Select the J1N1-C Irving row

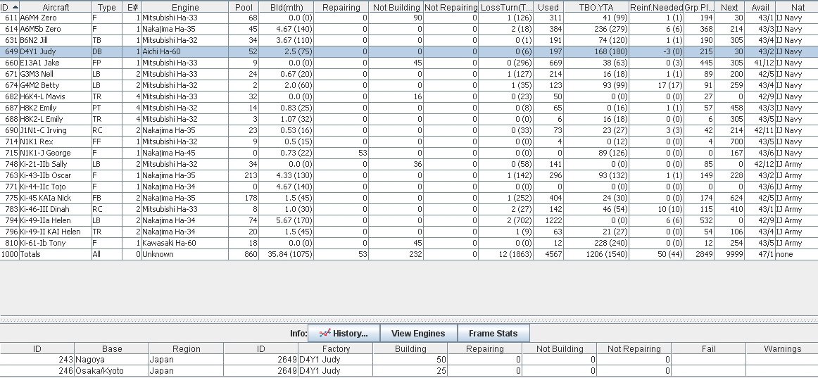click(x=409, y=130)
